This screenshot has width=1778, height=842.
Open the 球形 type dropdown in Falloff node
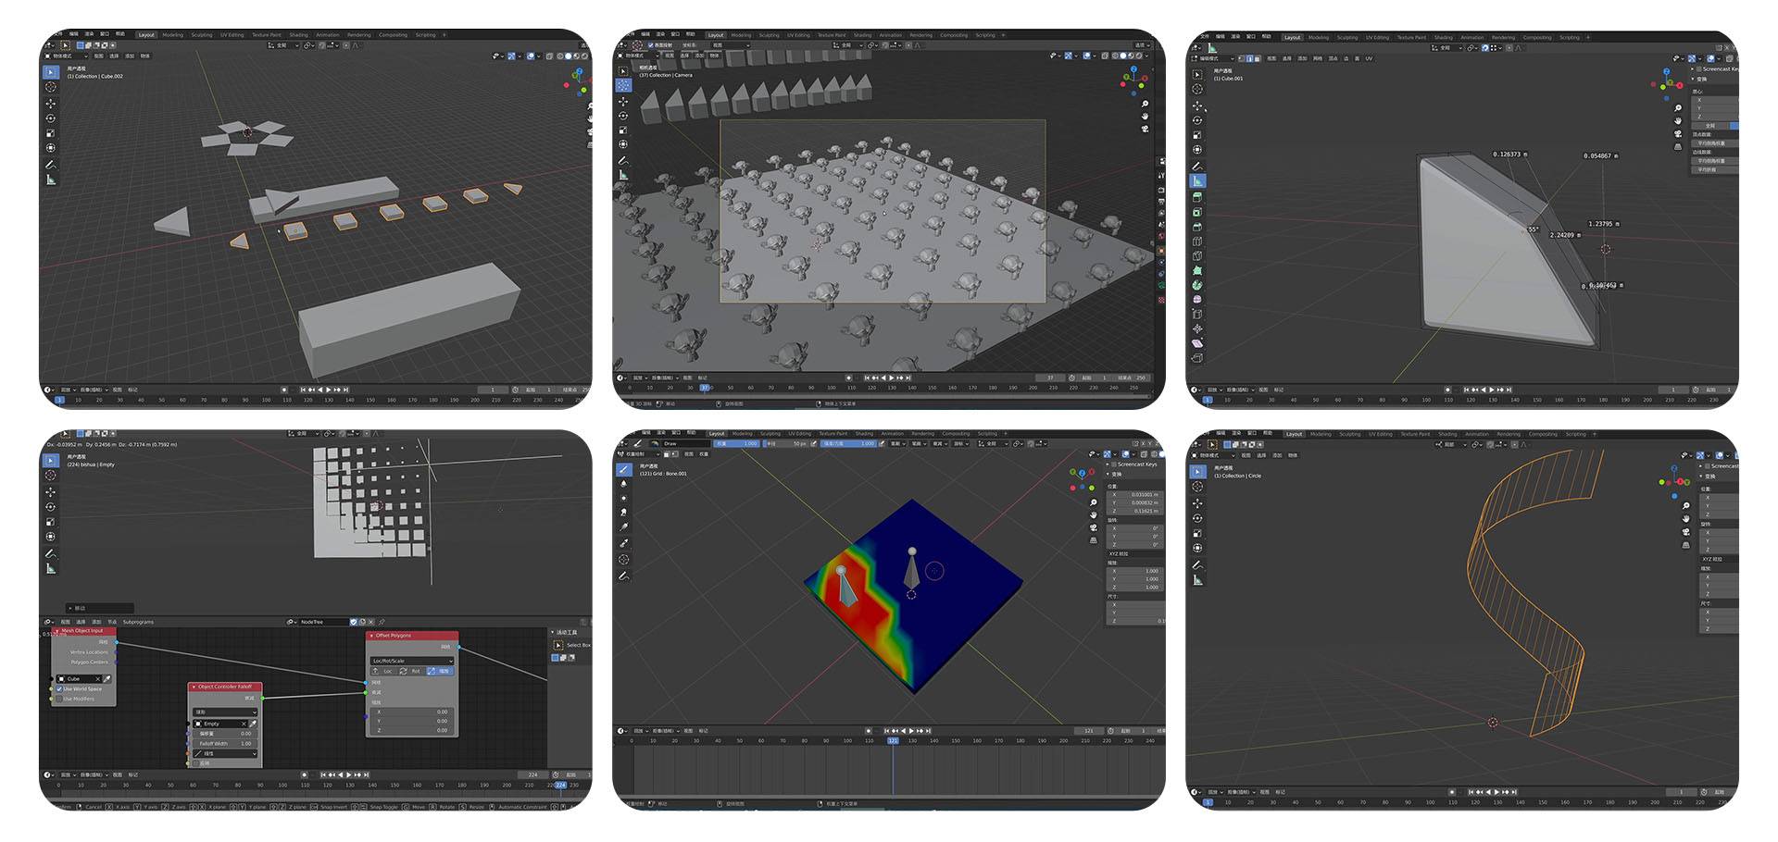(225, 712)
